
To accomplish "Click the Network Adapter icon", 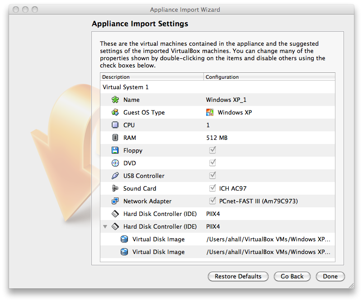I will pyautogui.click(x=115, y=201).
